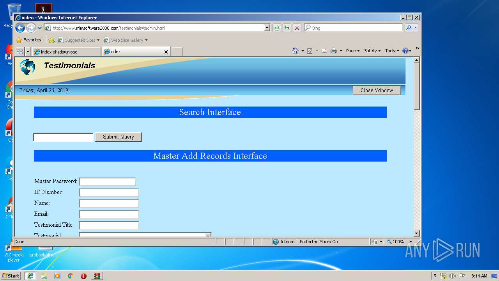
Task: Click the Read Mail icon
Action: (x=324, y=51)
